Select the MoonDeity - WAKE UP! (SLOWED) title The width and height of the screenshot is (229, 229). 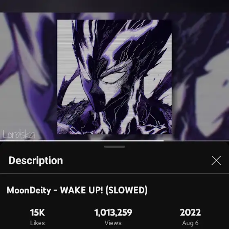click(77, 190)
